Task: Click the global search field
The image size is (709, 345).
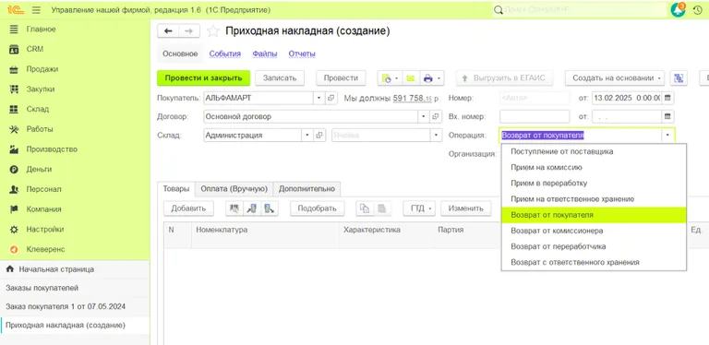Action: click(x=579, y=10)
